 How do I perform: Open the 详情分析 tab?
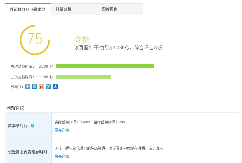63,9
